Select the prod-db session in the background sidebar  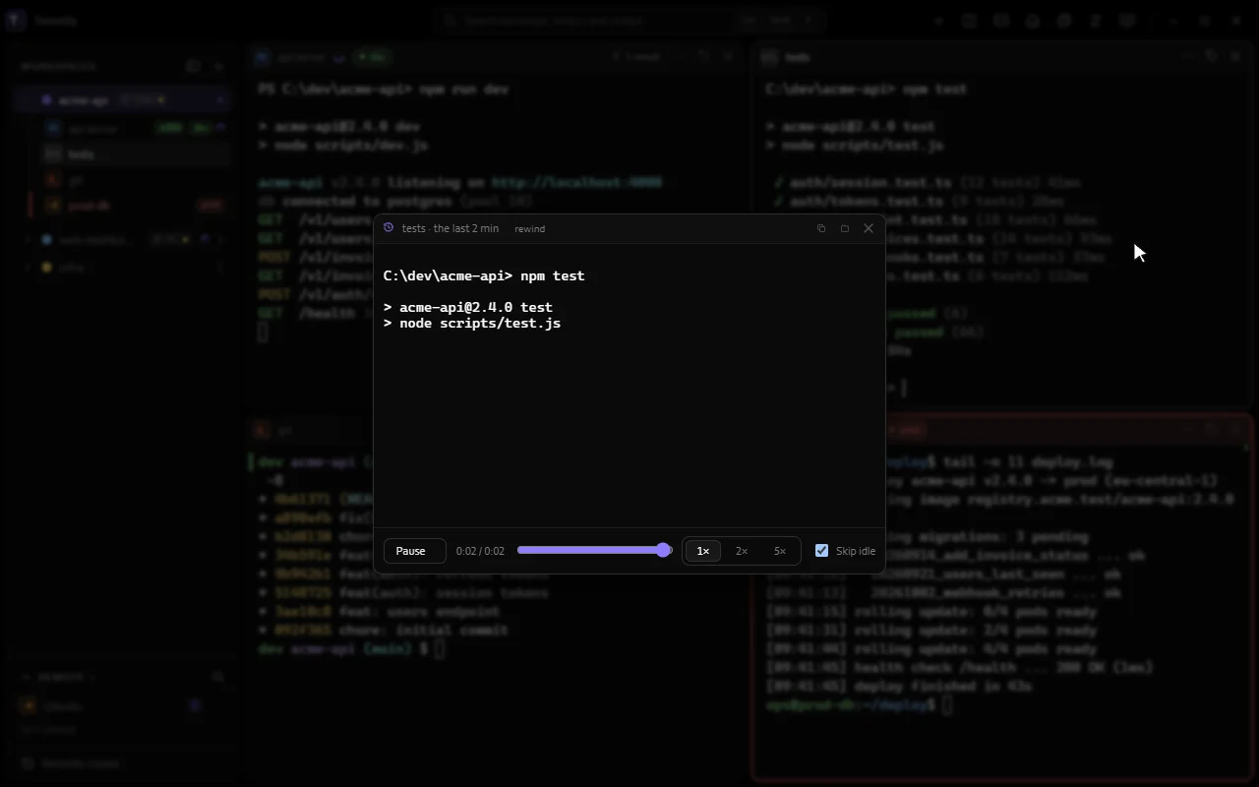tap(132, 206)
